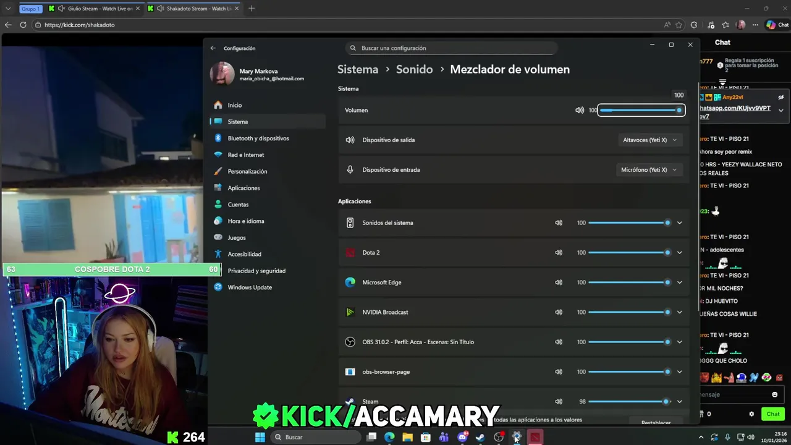This screenshot has height=445, width=791.
Task: Reload the browser page
Action: (x=23, y=25)
